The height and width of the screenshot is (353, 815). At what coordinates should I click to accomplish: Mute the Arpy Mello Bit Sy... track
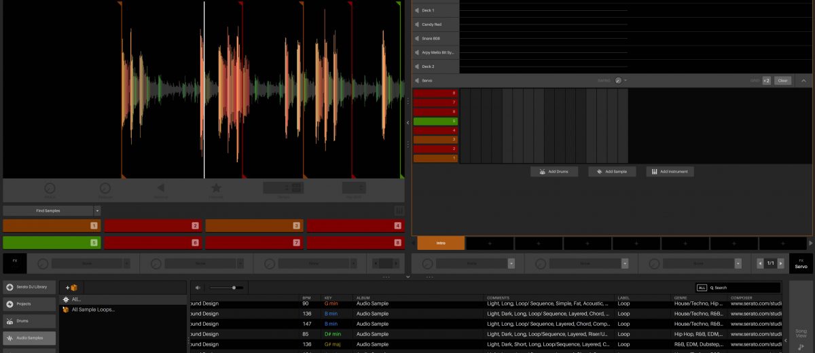(x=417, y=52)
